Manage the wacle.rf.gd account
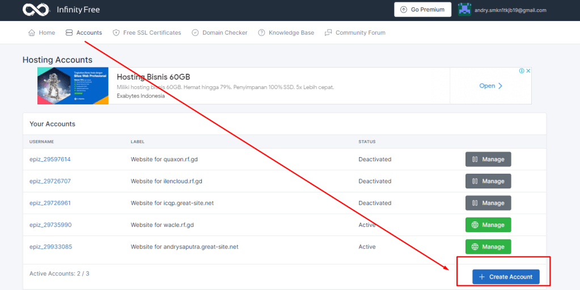Viewport: 580px width, 290px height. 488,225
